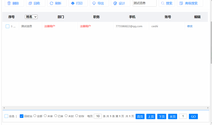Image resolution: width=212 pixels, height=125 pixels.
Task: Click the 高级搜索 advanced search icon
Action: point(181,3)
